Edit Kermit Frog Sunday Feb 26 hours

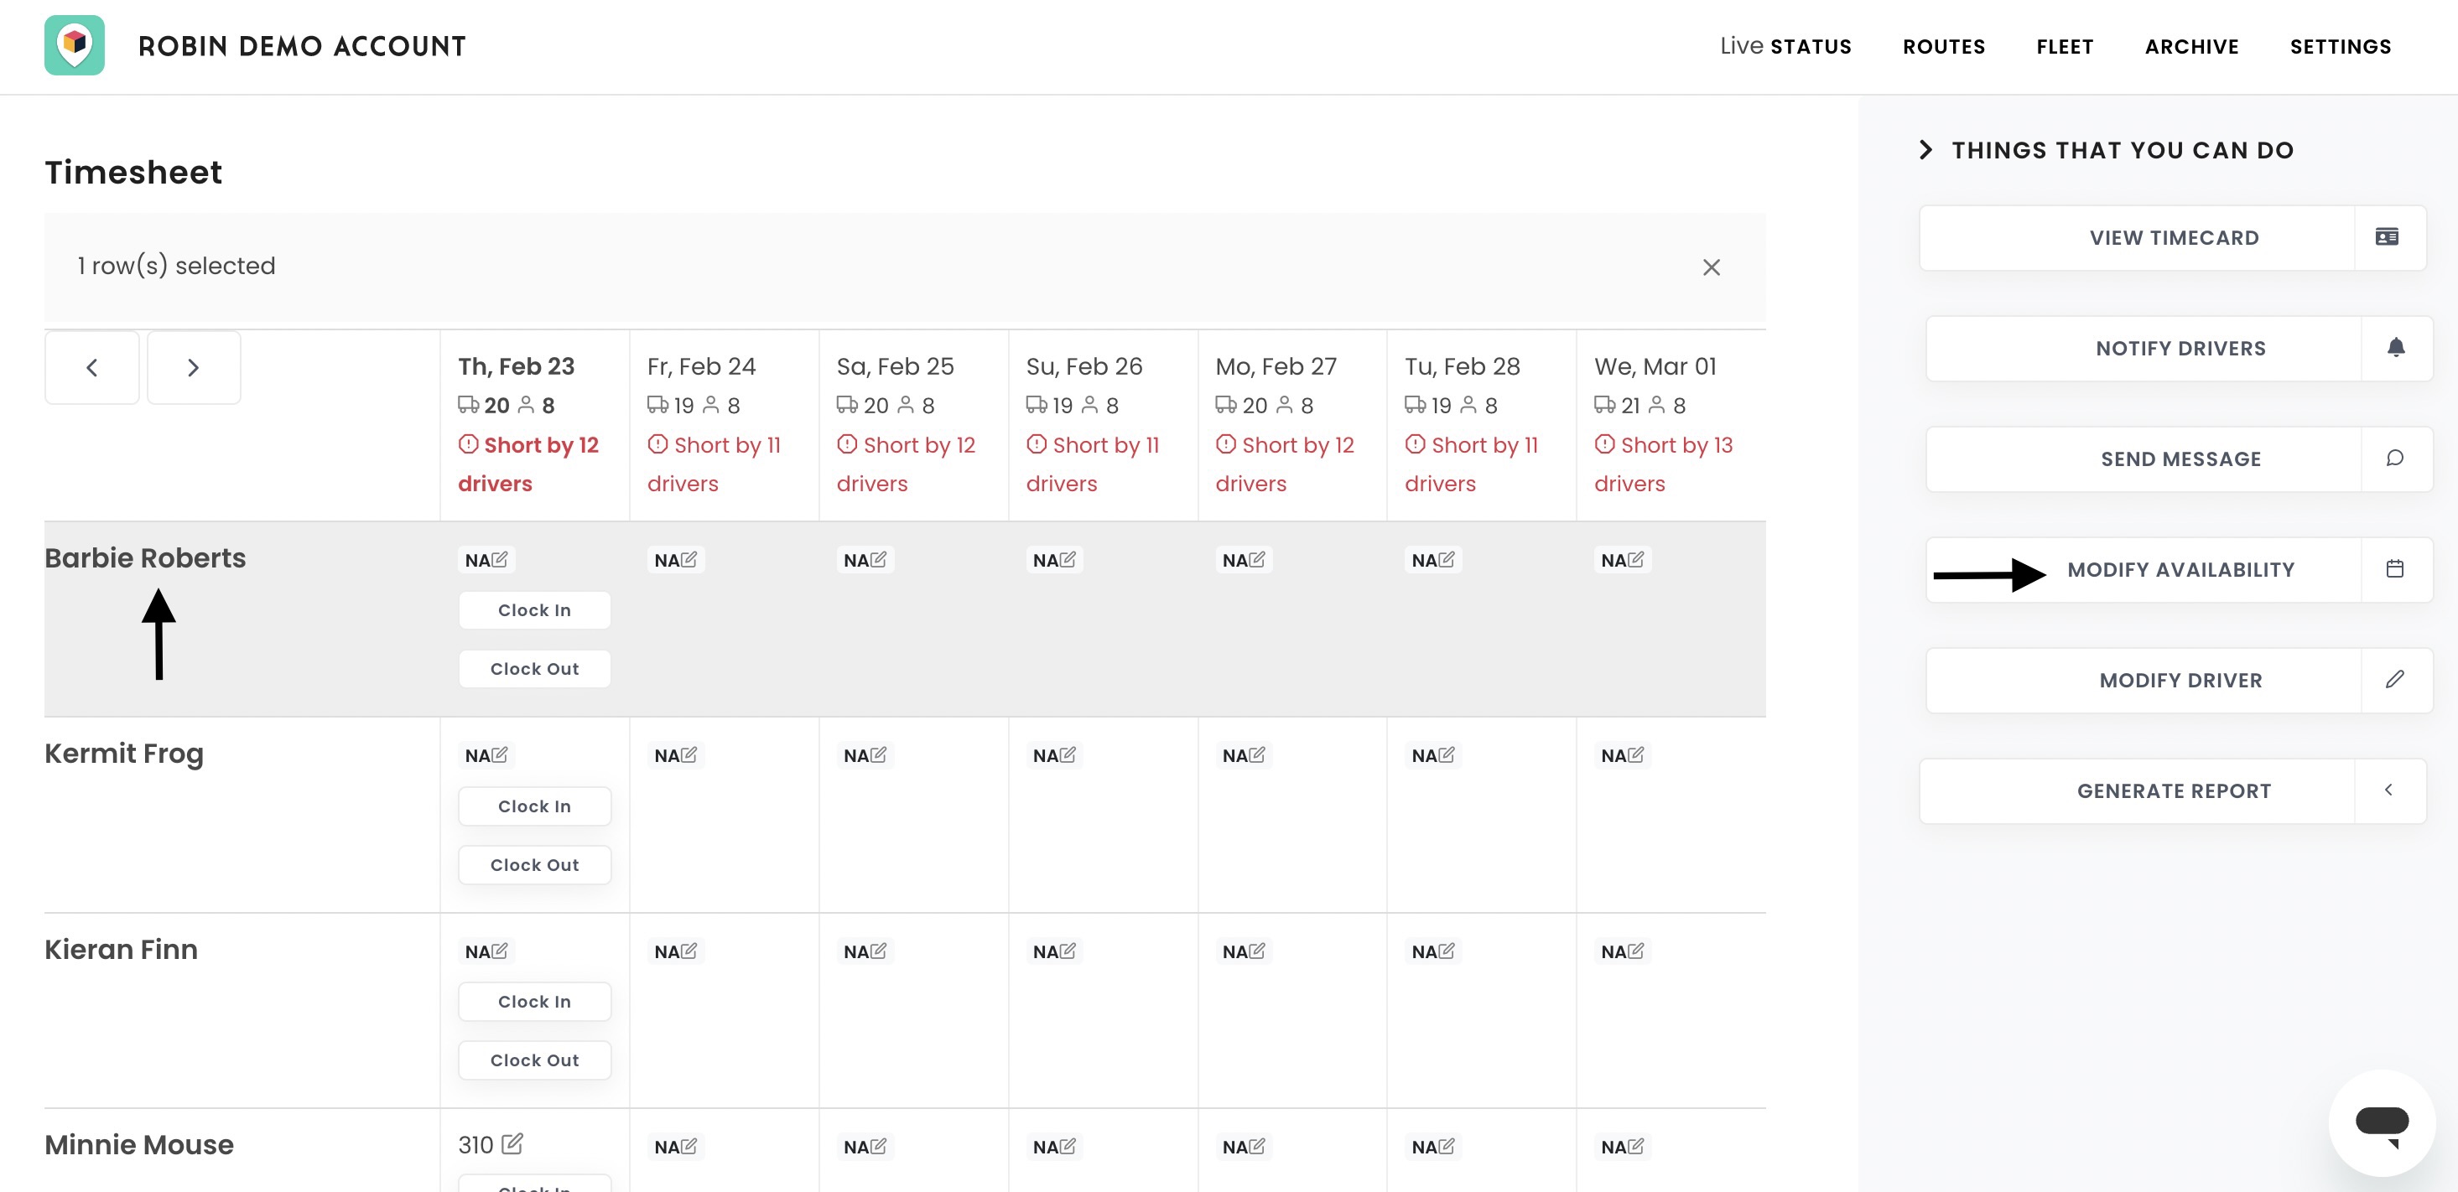click(1067, 755)
